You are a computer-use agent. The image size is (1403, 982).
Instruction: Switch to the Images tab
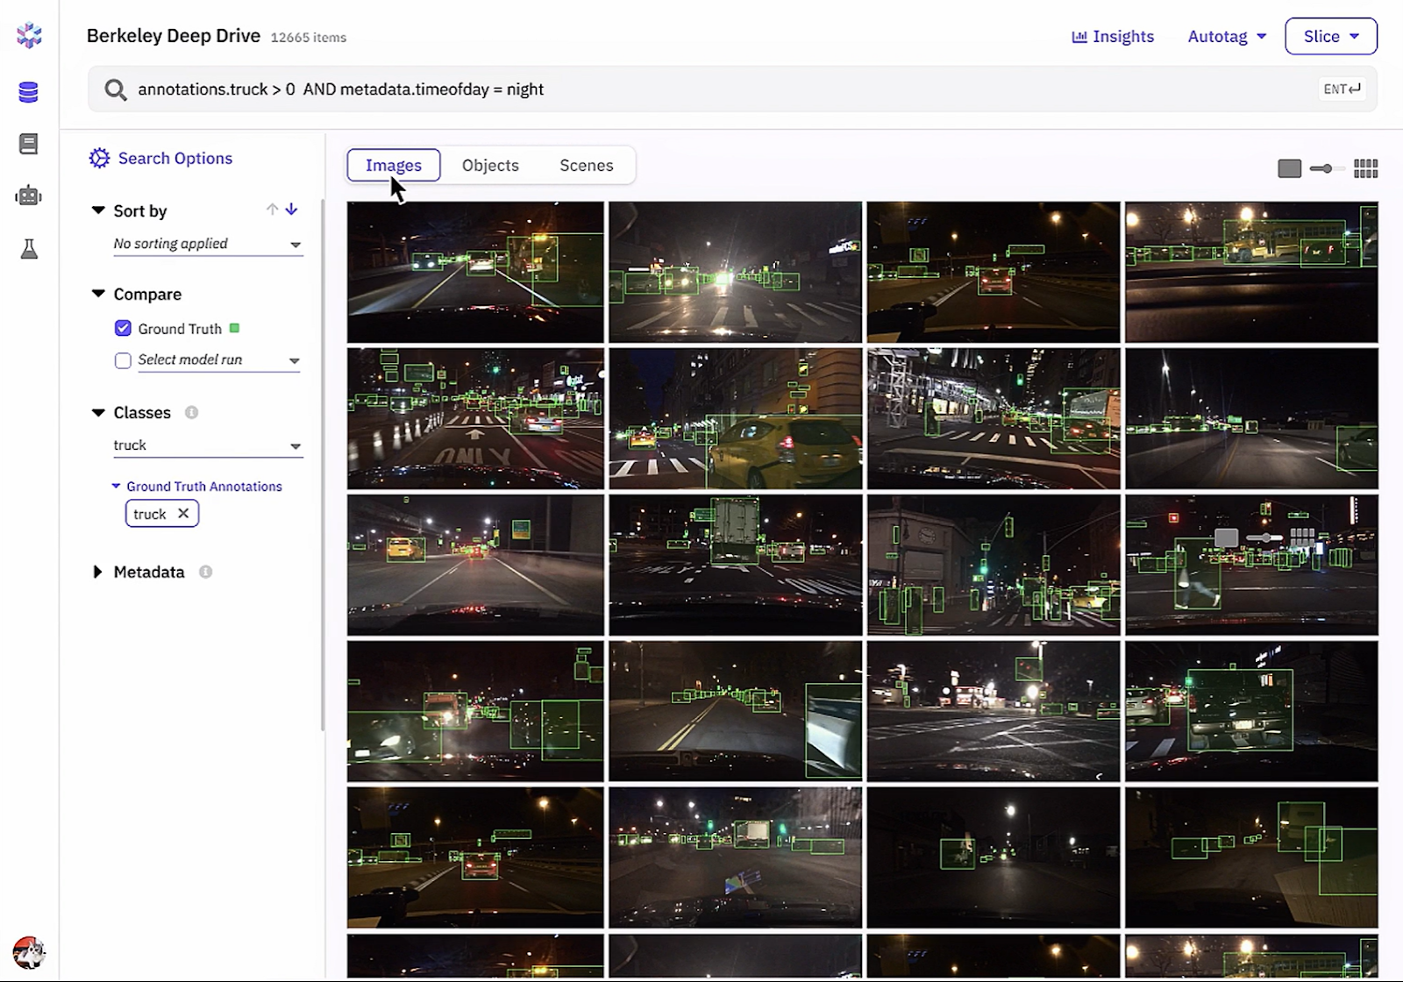pyautogui.click(x=394, y=166)
